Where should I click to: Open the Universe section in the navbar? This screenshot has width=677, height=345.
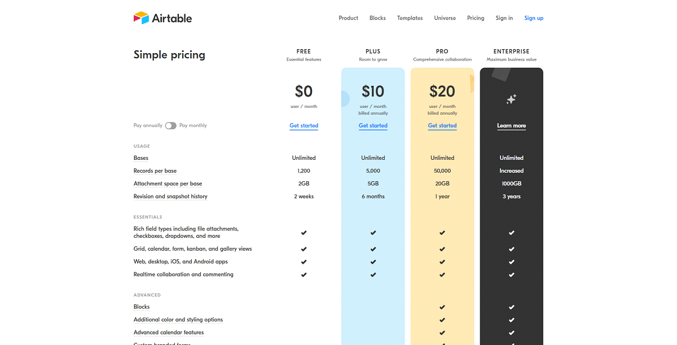tap(445, 18)
